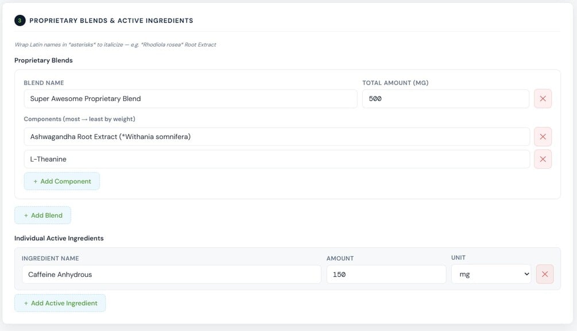
Task: Delete the L-Theanine component row
Action: (x=543, y=159)
